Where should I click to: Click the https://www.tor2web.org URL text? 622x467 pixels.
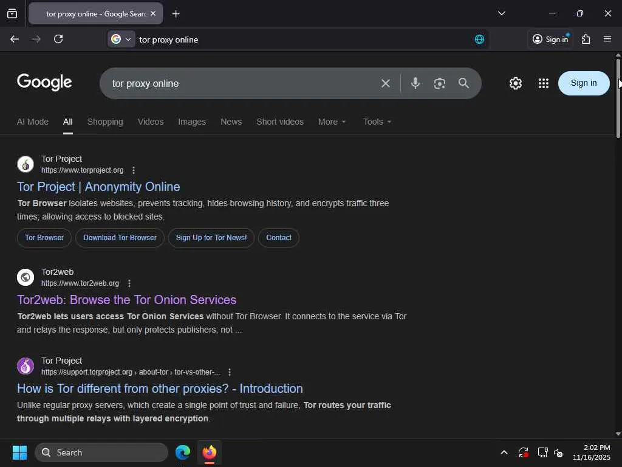tap(80, 283)
